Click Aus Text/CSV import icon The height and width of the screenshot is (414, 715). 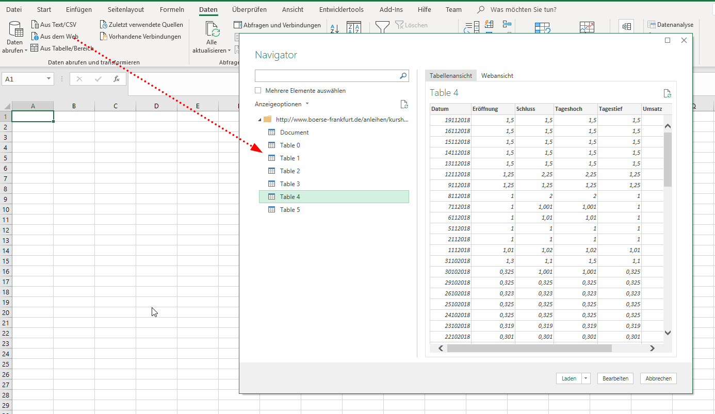click(35, 25)
